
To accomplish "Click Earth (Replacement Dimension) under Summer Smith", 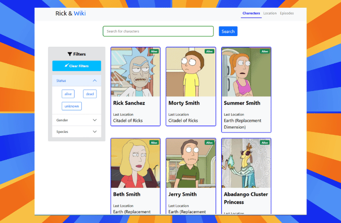I will (243, 124).
